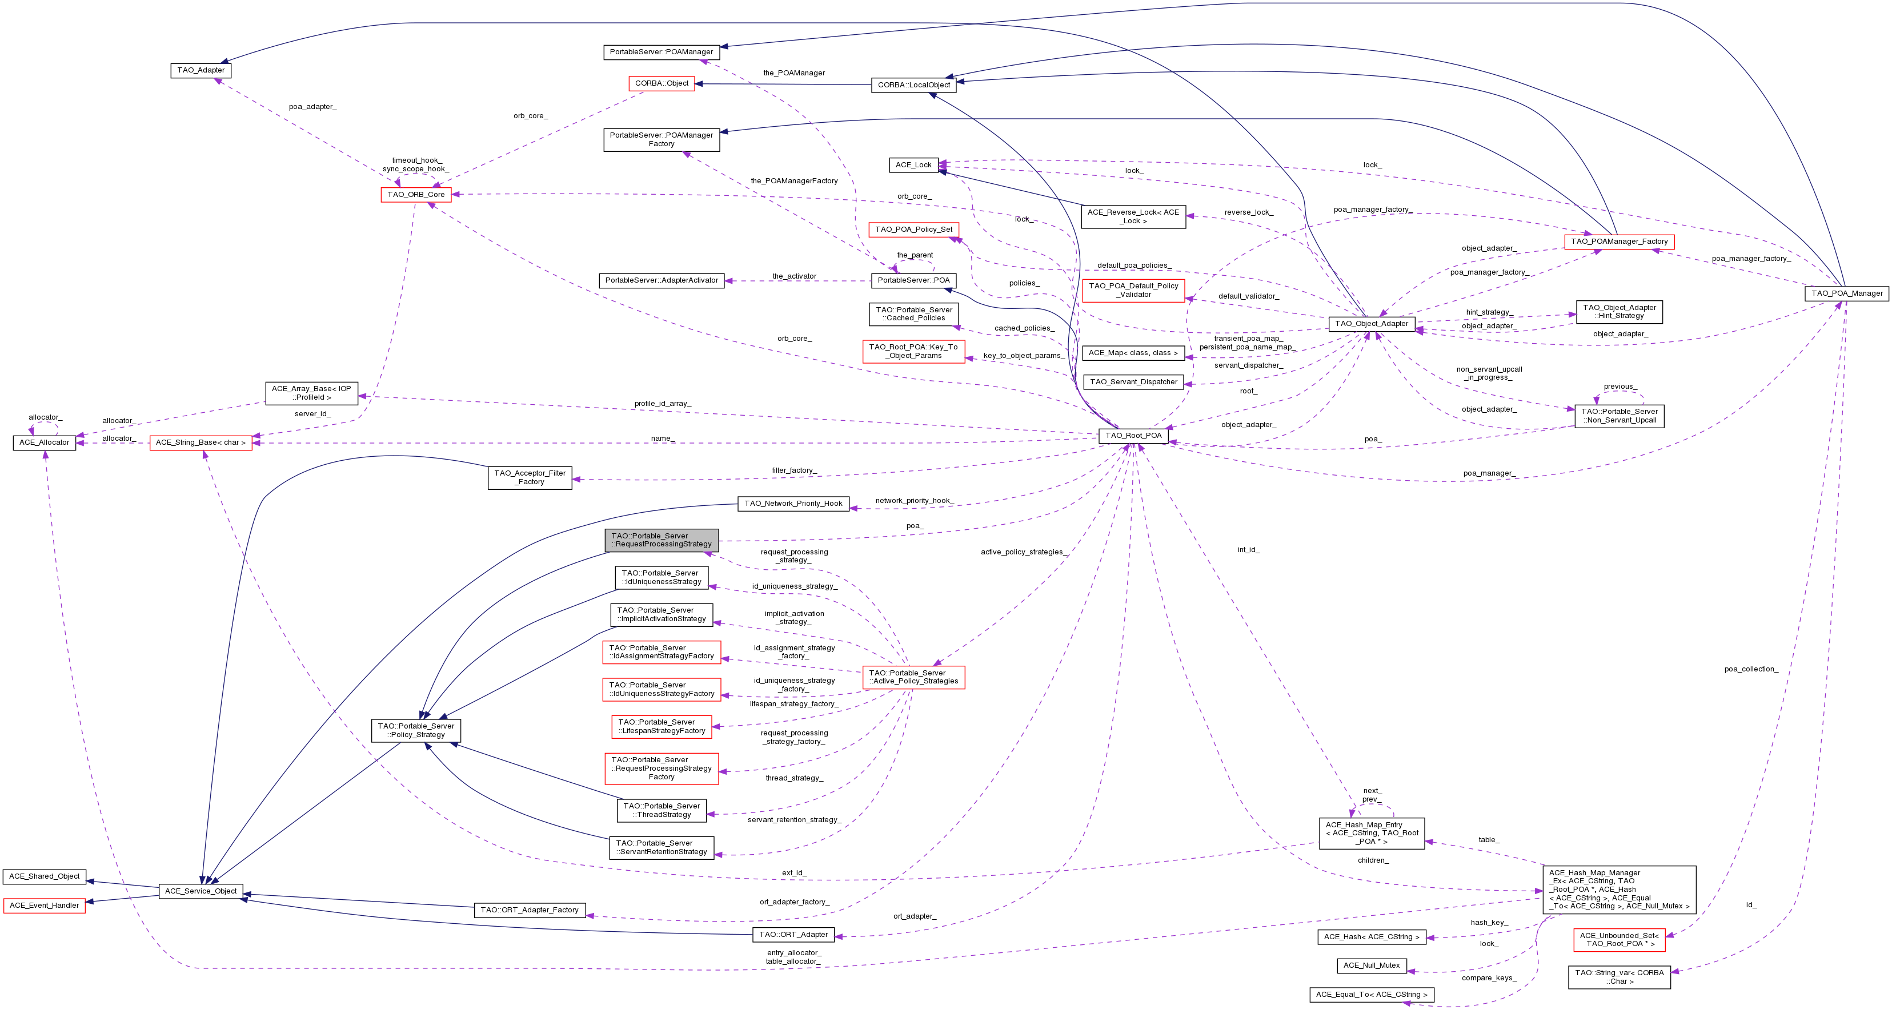Open the ACE_Service_Object class box
1892x1010 pixels.
pyautogui.click(x=201, y=891)
